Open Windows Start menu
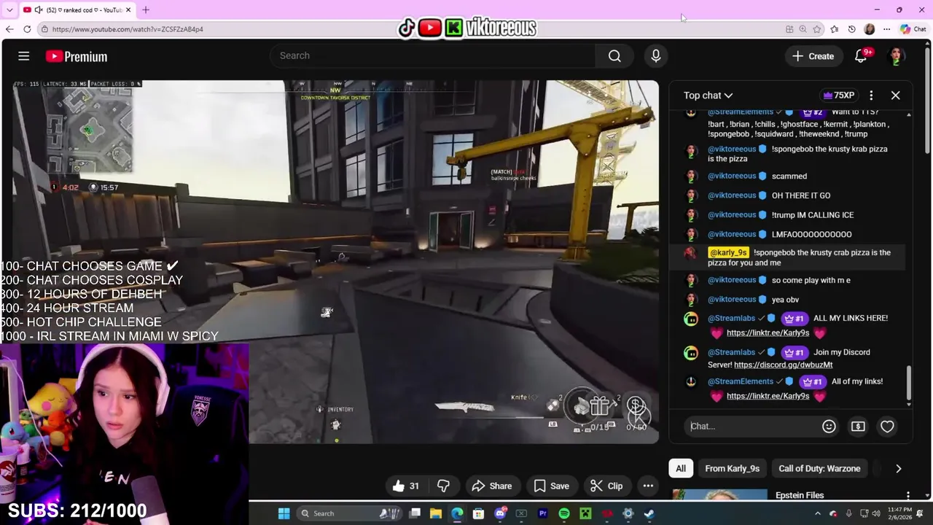 coord(284,513)
